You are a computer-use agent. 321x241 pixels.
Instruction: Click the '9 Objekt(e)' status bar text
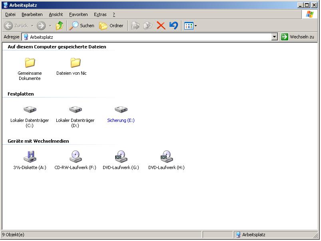(13, 235)
